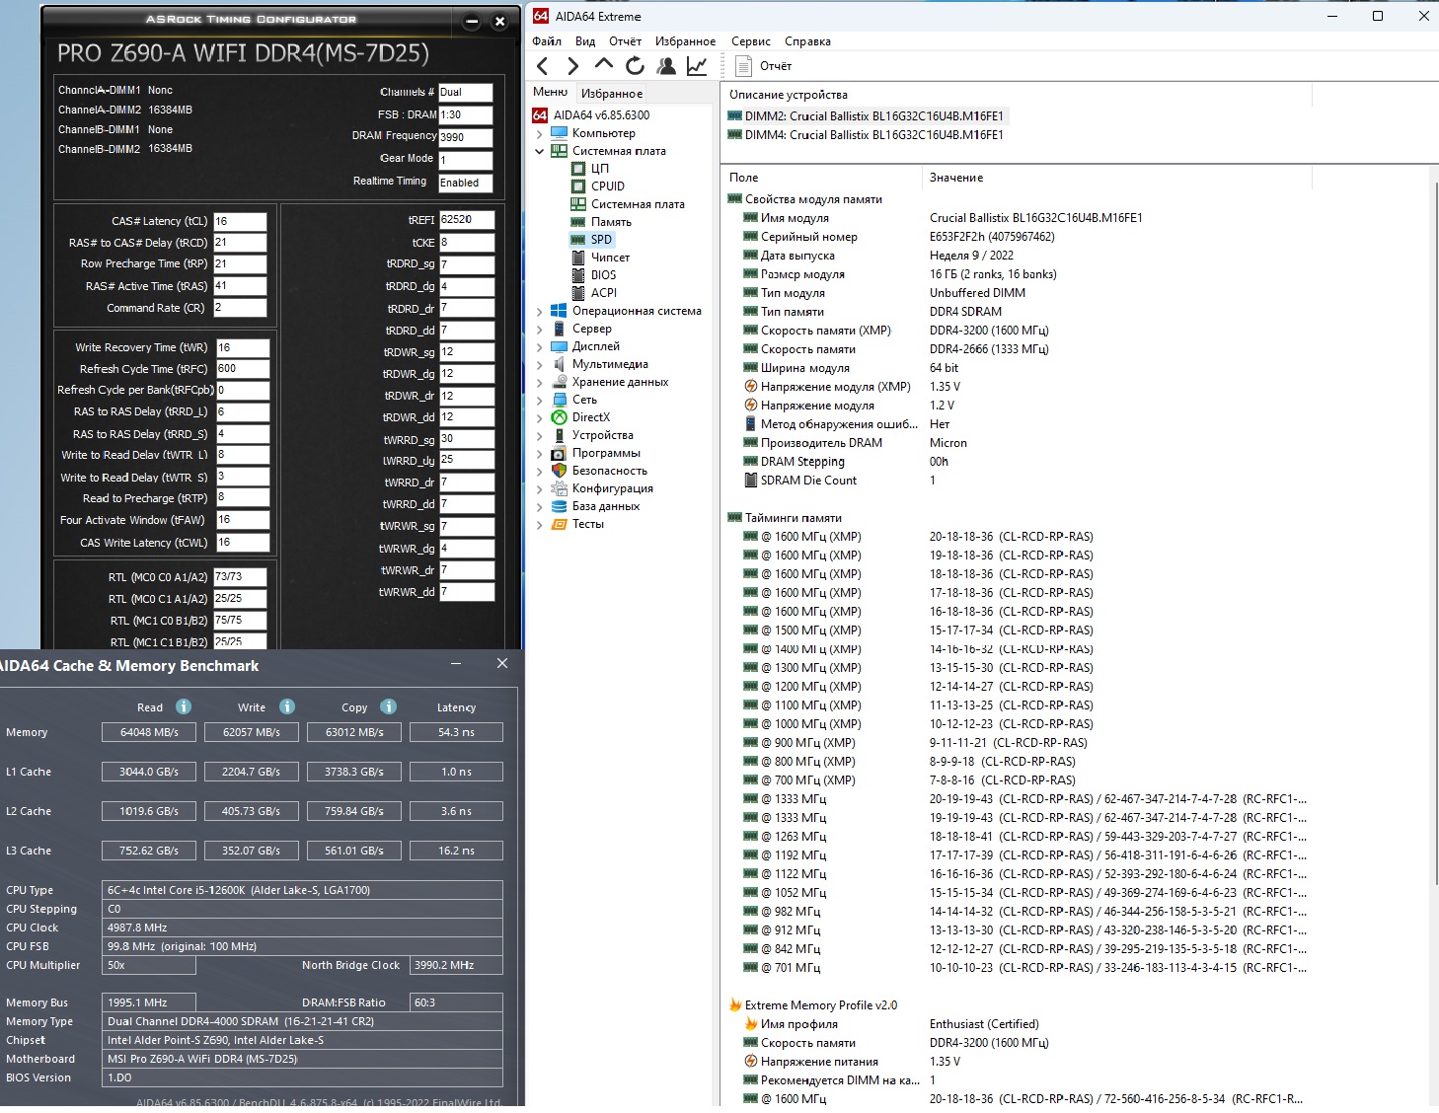The height and width of the screenshot is (1113, 1439).
Task: Open the graph chart icon in AIDA64 toolbar
Action: (697, 66)
